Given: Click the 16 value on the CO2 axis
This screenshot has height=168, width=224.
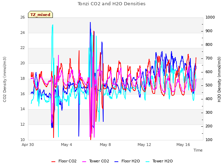Looking at the screenshot, I should [22, 94].
